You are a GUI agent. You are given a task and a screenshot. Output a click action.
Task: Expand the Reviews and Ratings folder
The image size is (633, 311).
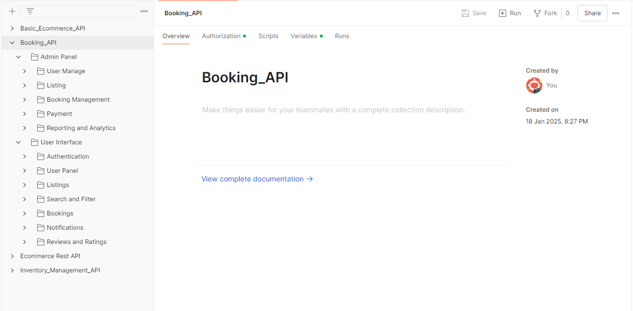coord(24,242)
